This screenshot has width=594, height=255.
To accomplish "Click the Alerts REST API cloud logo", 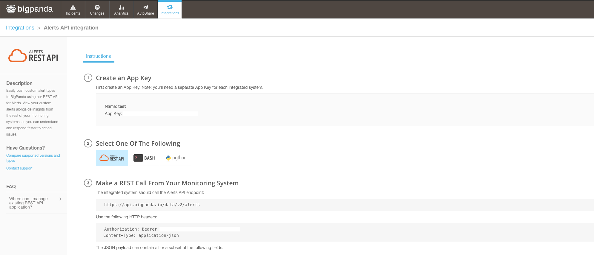I will point(18,56).
